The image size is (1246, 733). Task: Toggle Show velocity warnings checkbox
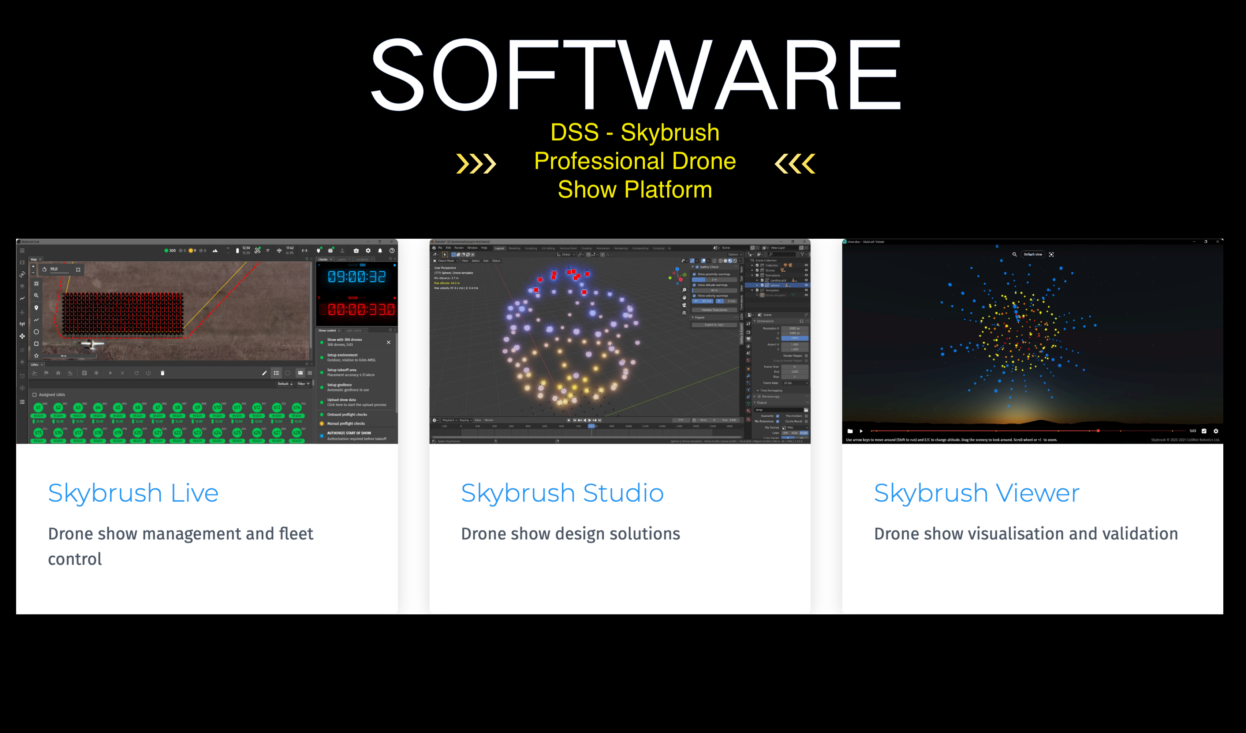694,296
